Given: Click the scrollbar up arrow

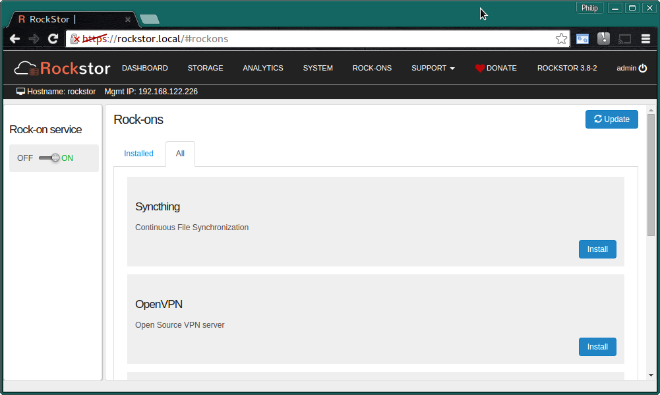Looking at the screenshot, I should [651, 110].
